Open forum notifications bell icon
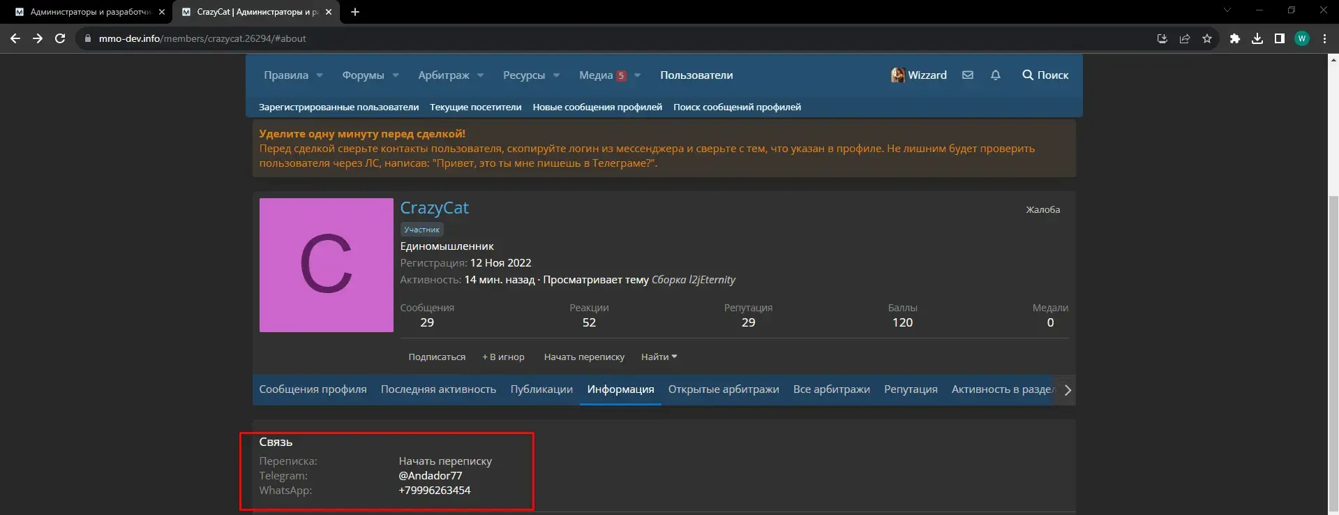The height and width of the screenshot is (515, 1339). [996, 75]
